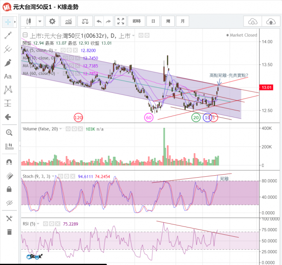Click the 60 circle marker on chart
The image size is (282, 265).
coord(149,118)
